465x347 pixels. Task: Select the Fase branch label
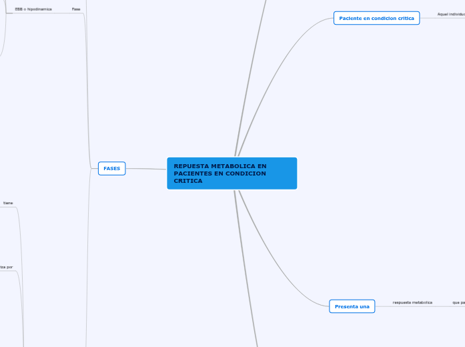[x=76, y=9]
